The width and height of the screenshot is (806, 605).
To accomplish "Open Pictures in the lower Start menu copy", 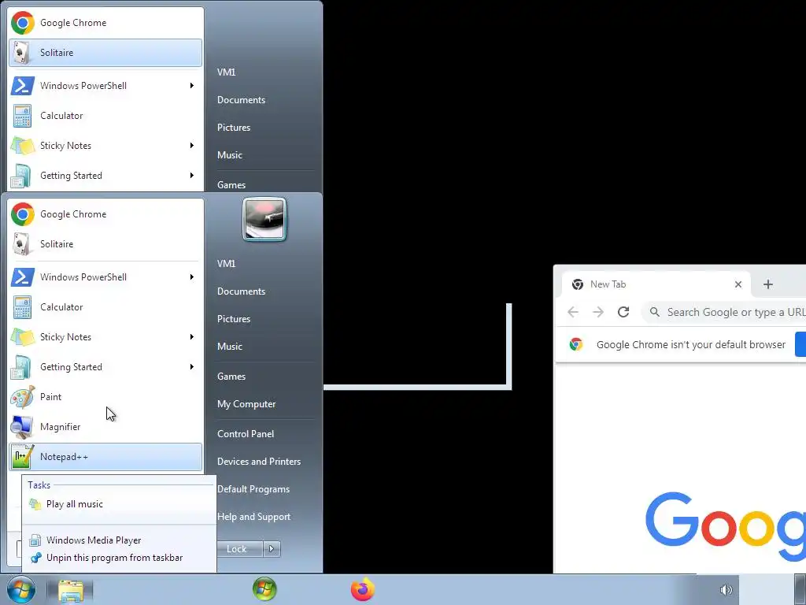I will click(x=233, y=319).
